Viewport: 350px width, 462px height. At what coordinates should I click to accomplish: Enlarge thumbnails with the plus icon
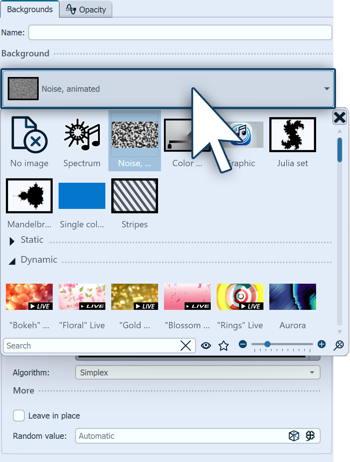321,344
